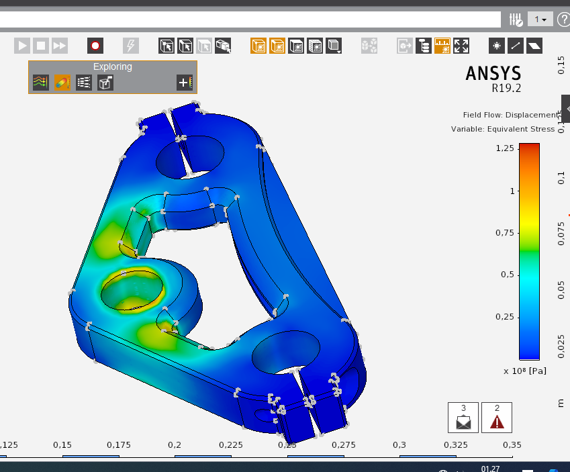Viewport: 570px width, 472px height.
Task: Toggle the sun lighting icon on the right toolbar
Action: (497, 45)
